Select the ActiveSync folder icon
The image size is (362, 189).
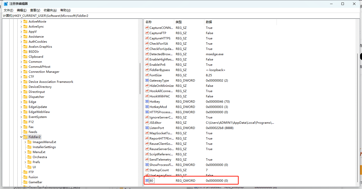pos(25,27)
